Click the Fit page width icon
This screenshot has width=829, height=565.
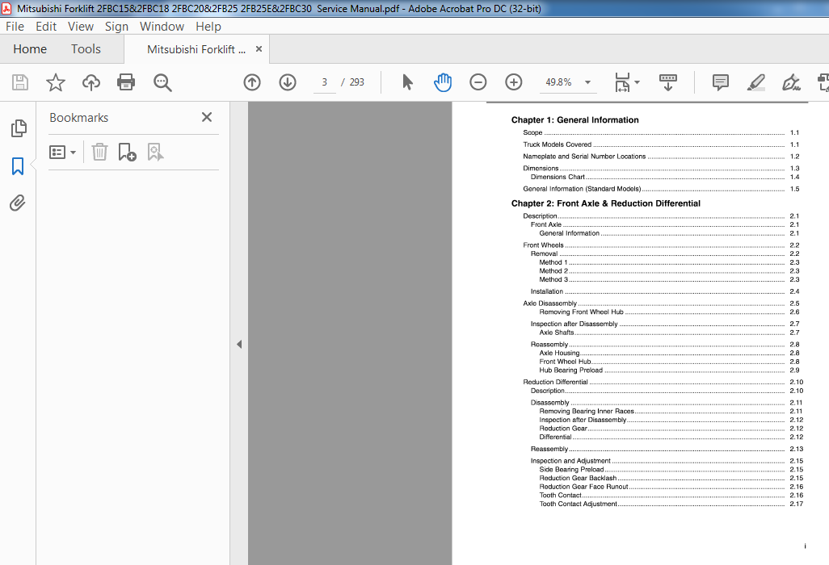(x=622, y=82)
